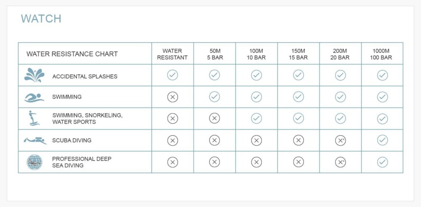This screenshot has height=207, width=421.
Task: Click the water sports skier icon
Action: coord(34,118)
